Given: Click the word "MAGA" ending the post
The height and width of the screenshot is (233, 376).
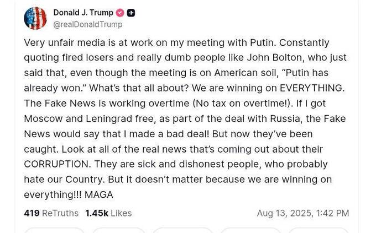Looking at the screenshot, I should point(99,195).
